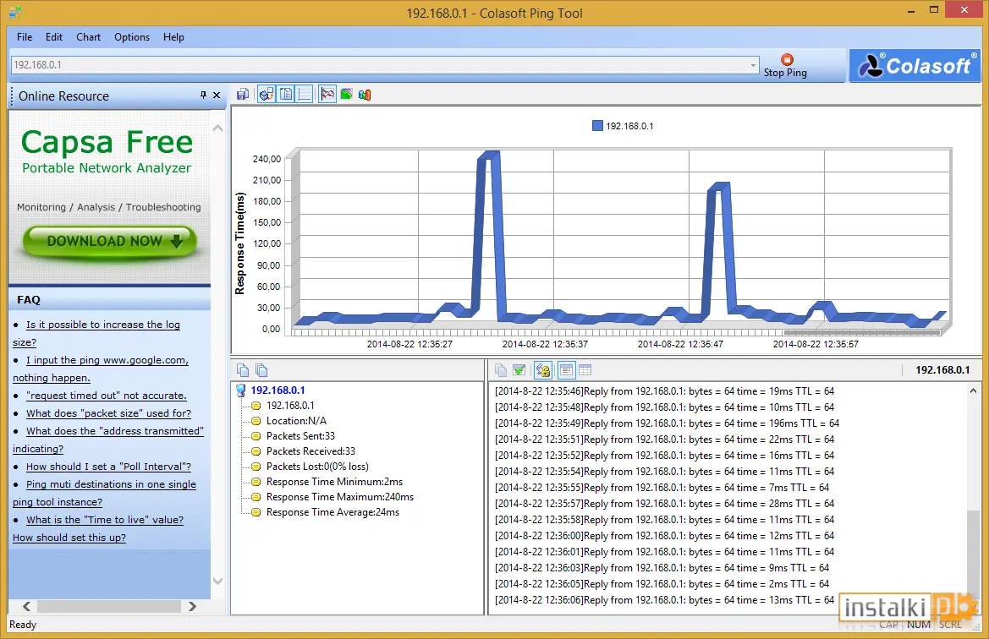Select Response Time Minimum:2ms entry
This screenshot has width=989, height=639.
tap(334, 482)
